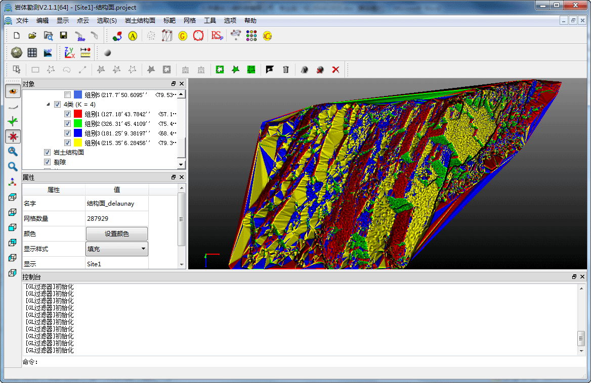Image resolution: width=591 pixels, height=383 pixels.
Task: Click the Site import icon
Action: 79,36
